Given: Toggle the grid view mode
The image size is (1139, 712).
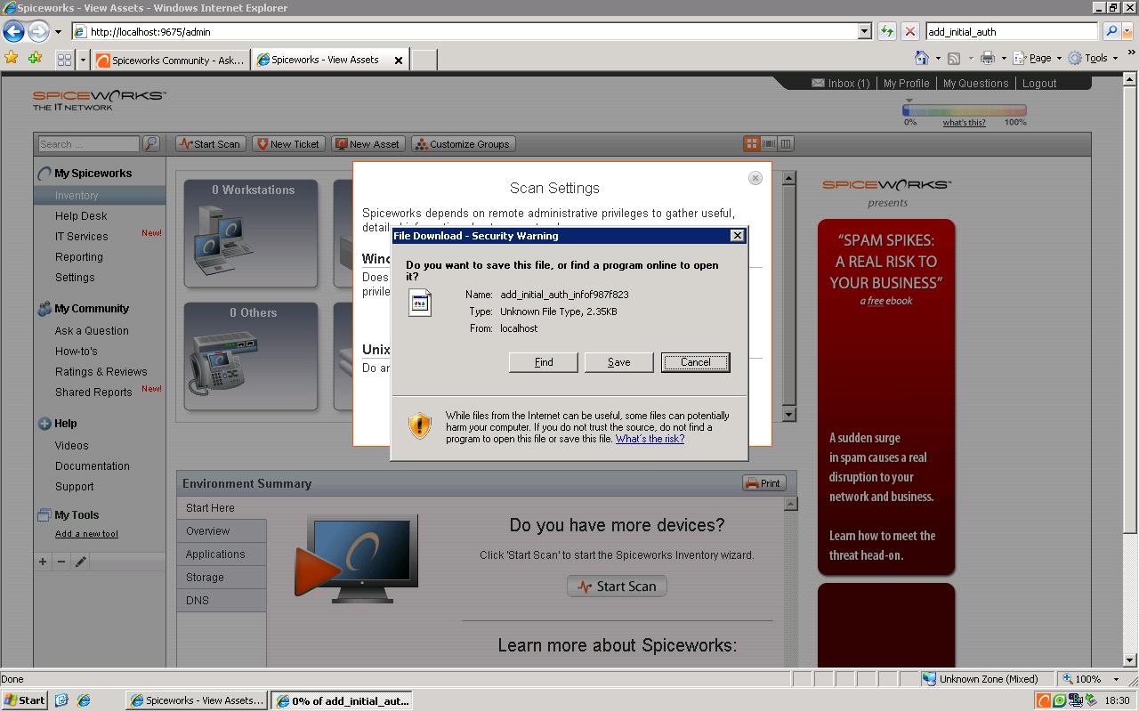Looking at the screenshot, I should click(750, 142).
